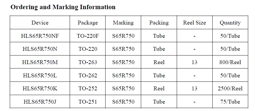Click the Quantity column header
The height and width of the screenshot is (111, 255).
coord(230,23)
